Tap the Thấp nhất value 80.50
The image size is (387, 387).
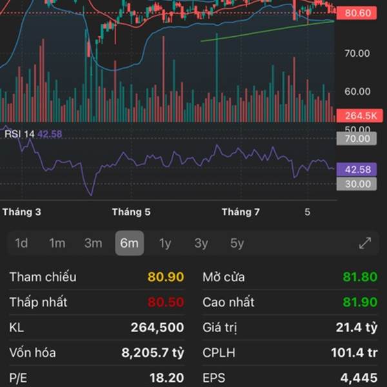coord(166,302)
